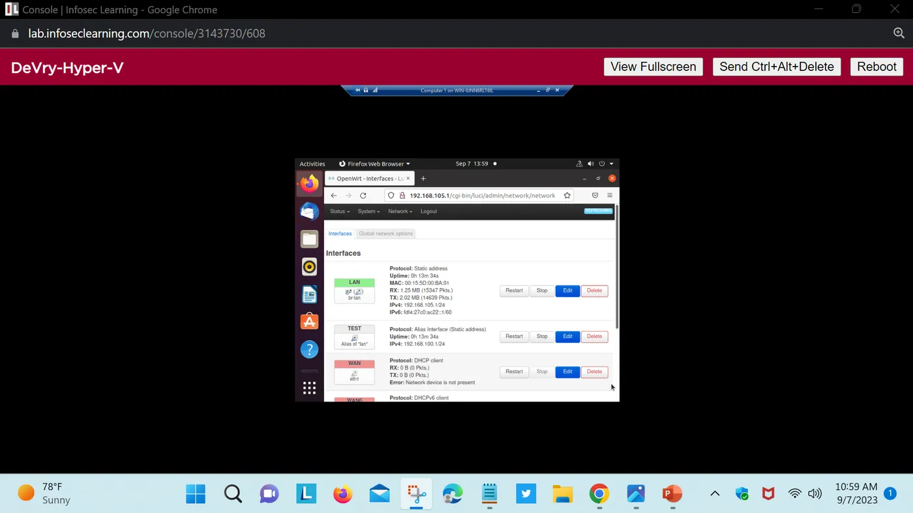Select the Interfaces tab
The width and height of the screenshot is (913, 513).
point(340,233)
